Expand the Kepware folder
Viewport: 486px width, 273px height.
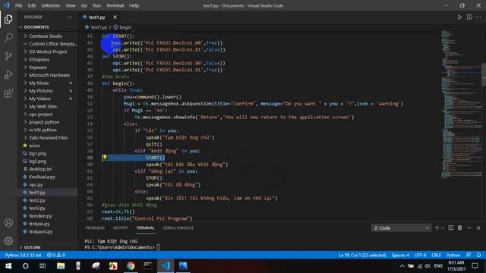(38, 67)
